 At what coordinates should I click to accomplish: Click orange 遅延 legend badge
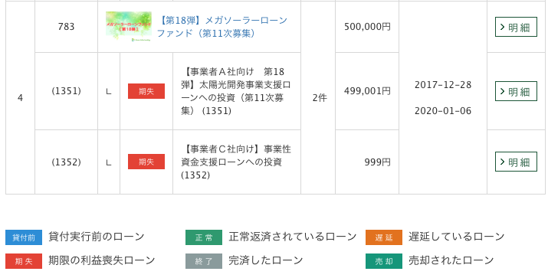[384, 237]
